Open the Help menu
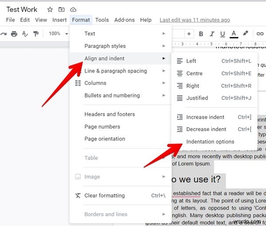The width and height of the screenshot is (266, 226). tap(146, 20)
